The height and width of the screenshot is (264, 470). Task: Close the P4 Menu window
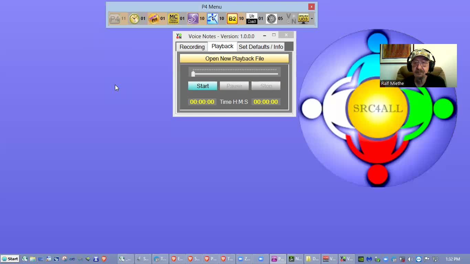(x=311, y=7)
